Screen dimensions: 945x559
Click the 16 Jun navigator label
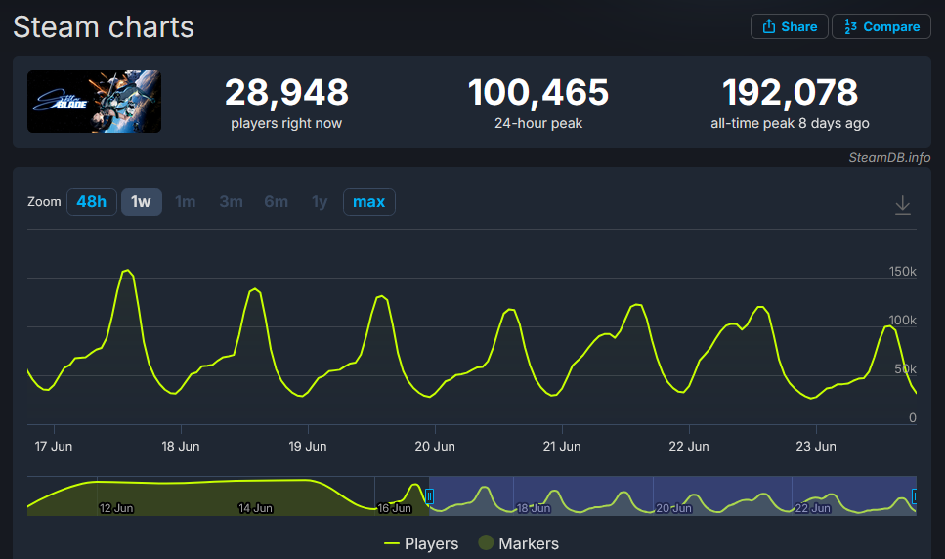[x=394, y=508]
